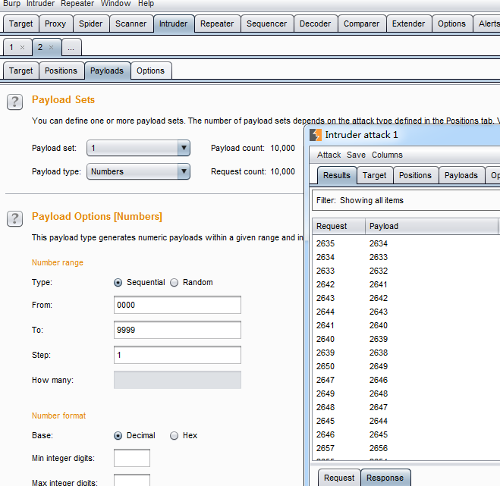
Task: Open Columns menu in attack window
Action: [x=388, y=155]
